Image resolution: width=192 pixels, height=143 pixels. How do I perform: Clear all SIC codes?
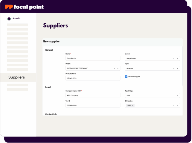coord(174,105)
